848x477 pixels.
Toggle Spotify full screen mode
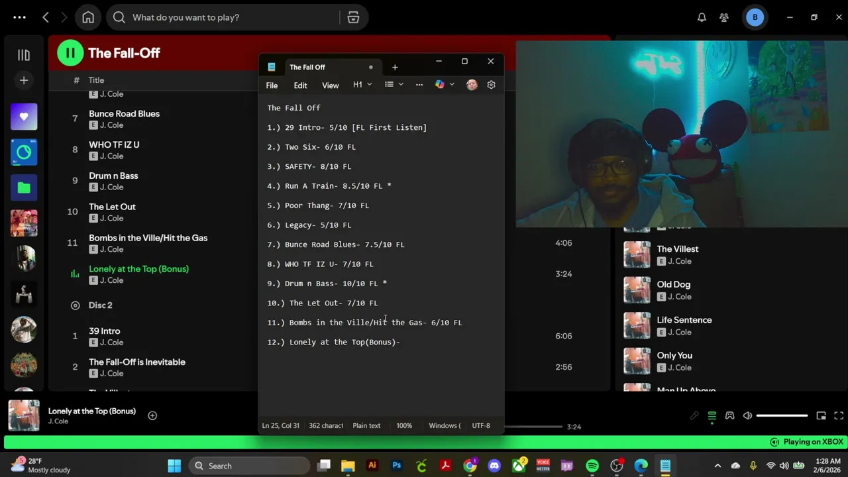[839, 416]
